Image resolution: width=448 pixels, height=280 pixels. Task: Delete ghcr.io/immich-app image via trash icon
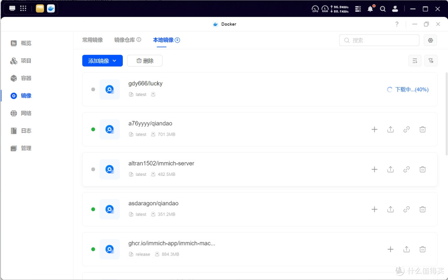point(422,249)
